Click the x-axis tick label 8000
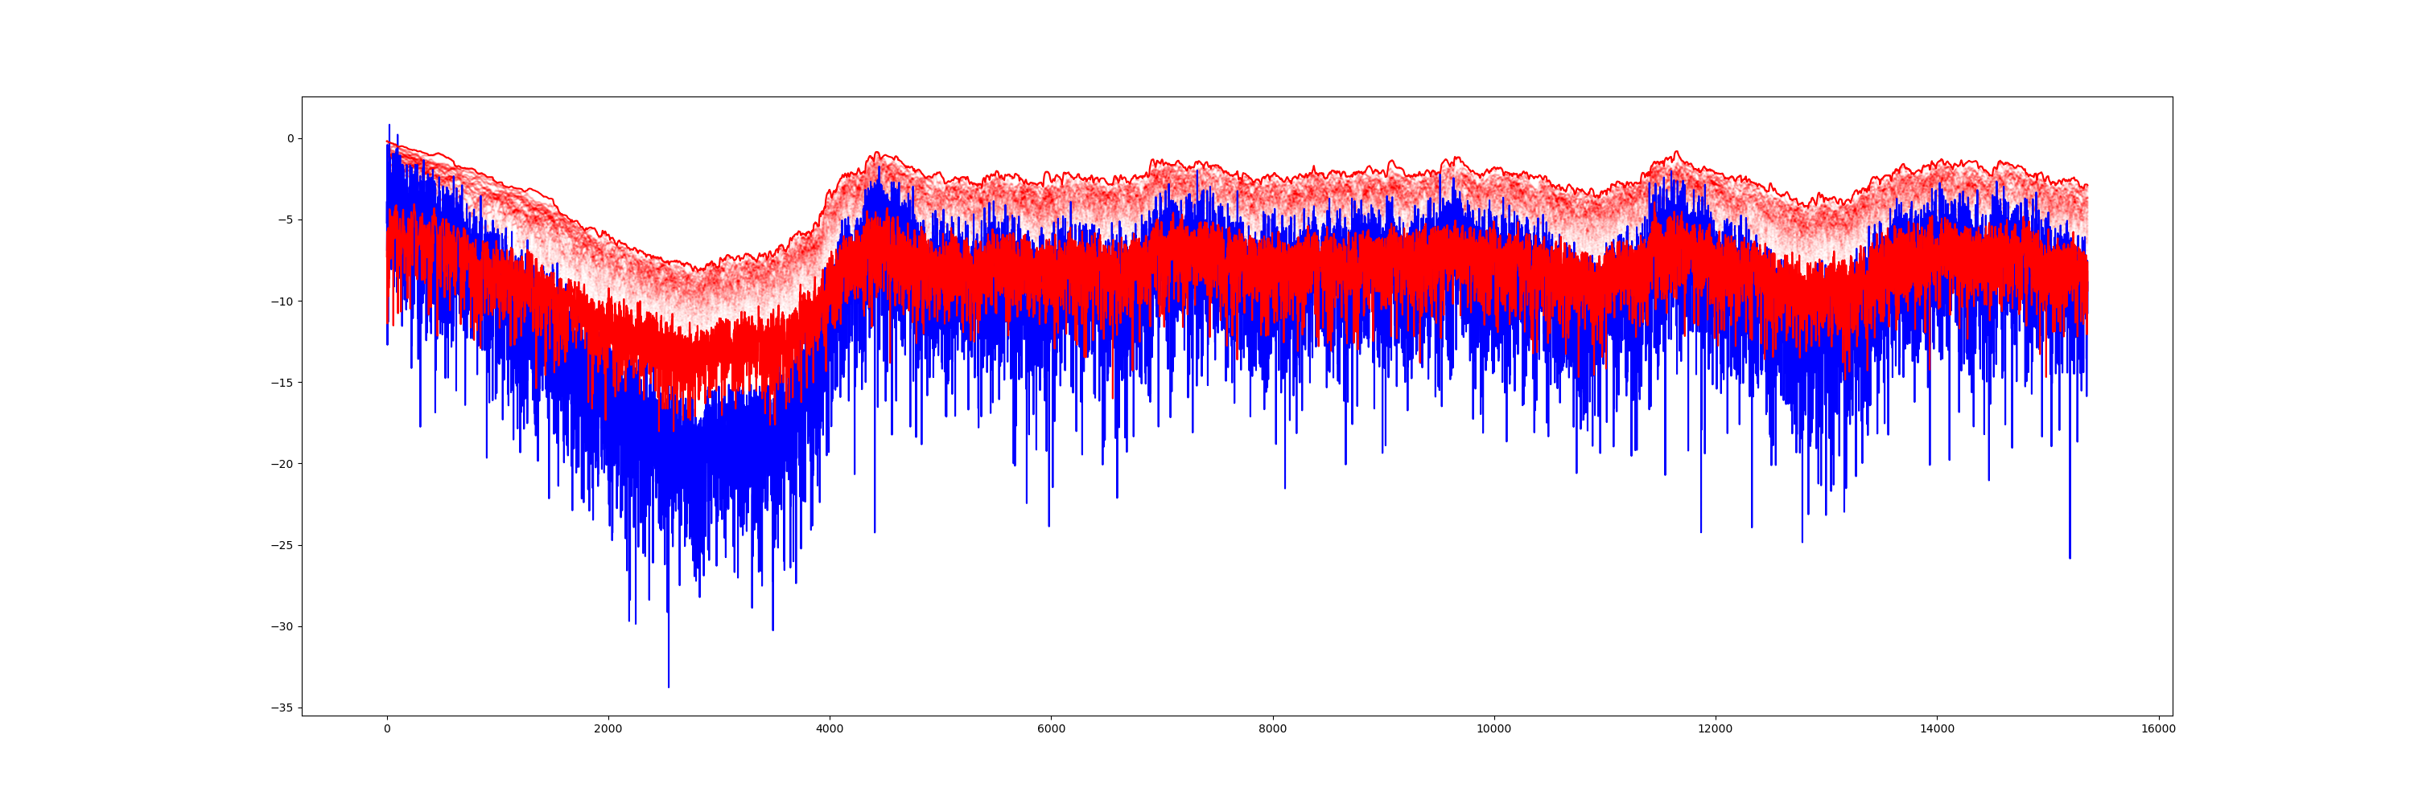Screen dimensions: 2414x804 pyautogui.click(x=1273, y=729)
